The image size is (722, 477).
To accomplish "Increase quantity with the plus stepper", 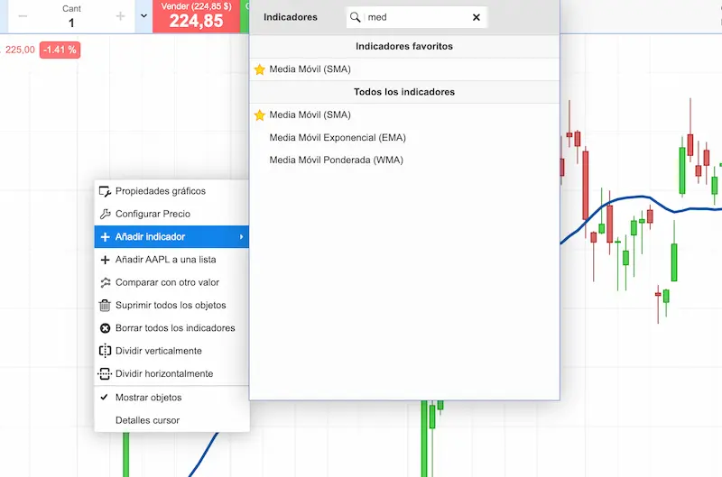I will click(x=121, y=16).
